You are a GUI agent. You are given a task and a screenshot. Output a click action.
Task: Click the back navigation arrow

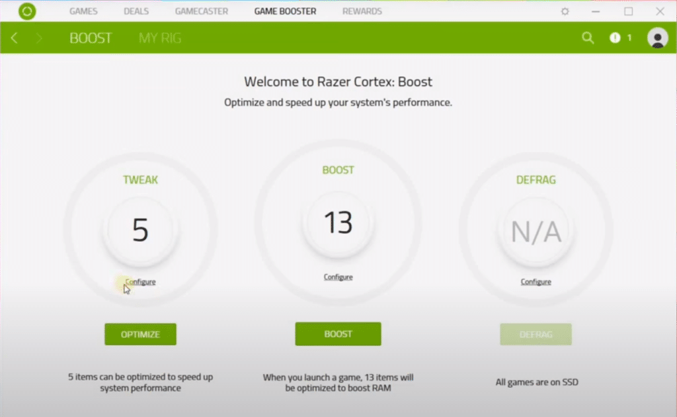pyautogui.click(x=13, y=38)
